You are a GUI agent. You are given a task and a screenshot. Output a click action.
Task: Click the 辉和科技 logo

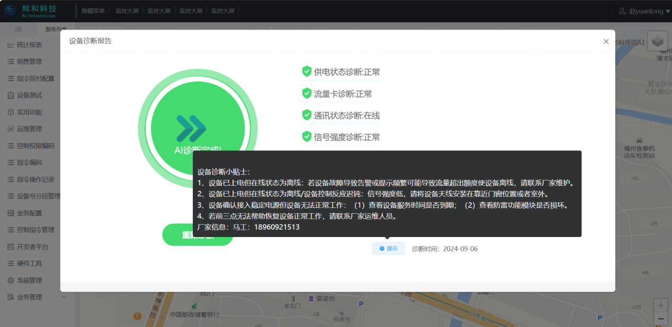(x=31, y=11)
